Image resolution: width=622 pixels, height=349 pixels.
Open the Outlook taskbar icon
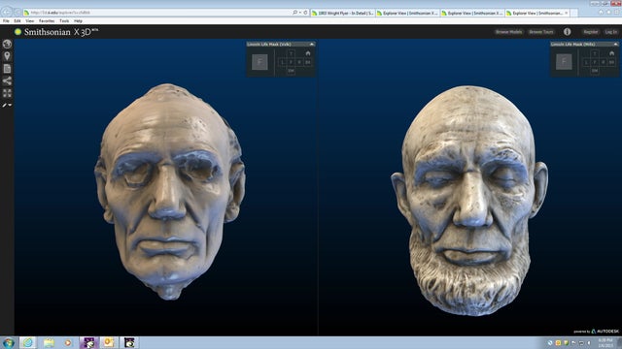coord(108,342)
